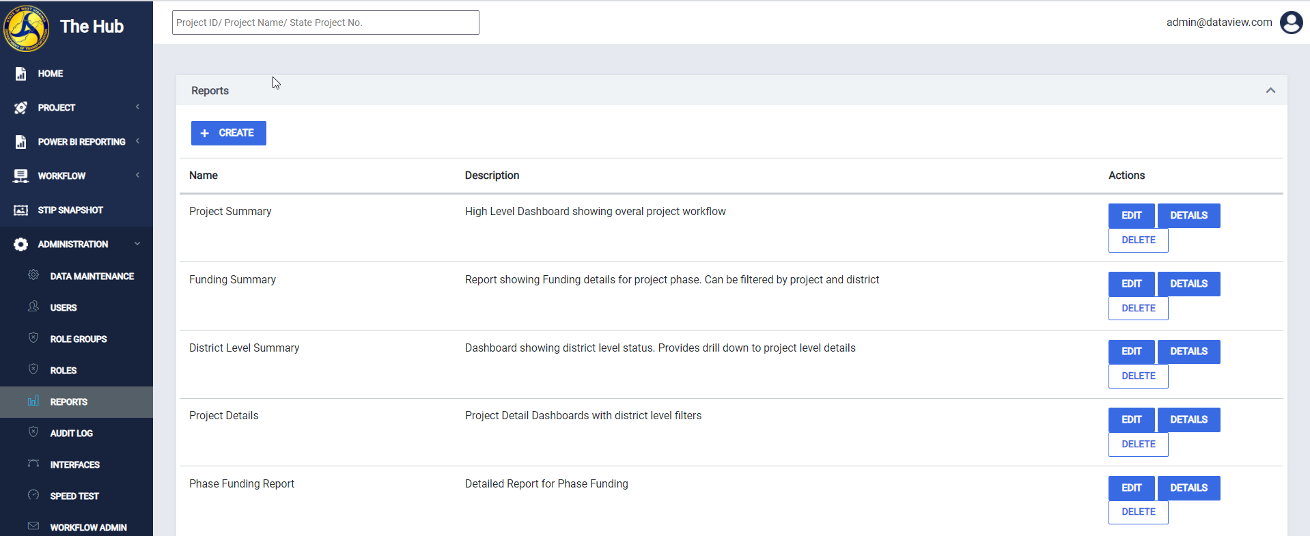The width and height of the screenshot is (1310, 536).
Task: Create a new report
Action: click(x=229, y=133)
